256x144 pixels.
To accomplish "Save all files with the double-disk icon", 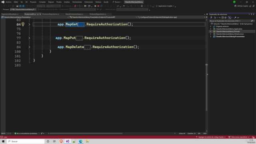I will click(23, 6).
